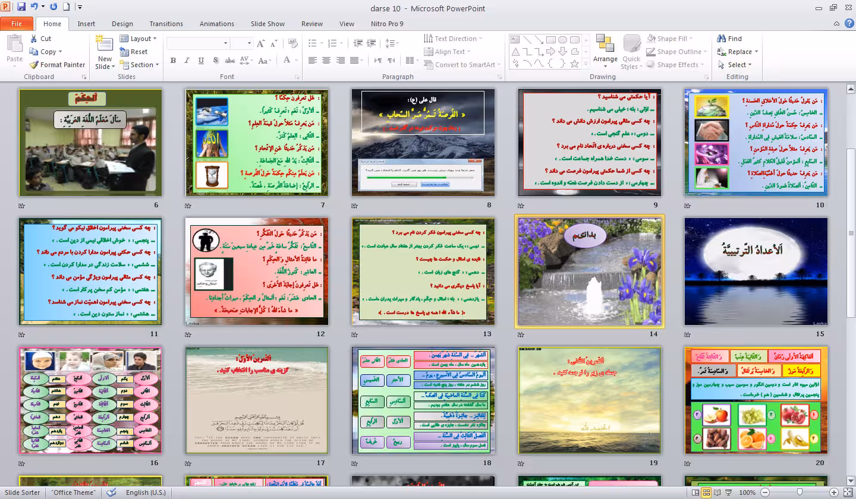The height and width of the screenshot is (499, 856).
Task: Expand the shapes gallery More arrow
Action: [x=586, y=64]
